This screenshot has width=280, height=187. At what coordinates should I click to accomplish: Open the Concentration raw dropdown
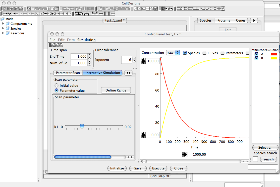point(173,53)
